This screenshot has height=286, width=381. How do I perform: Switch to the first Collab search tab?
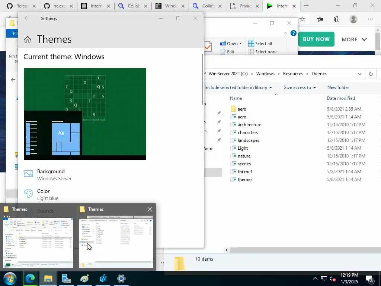point(133,6)
